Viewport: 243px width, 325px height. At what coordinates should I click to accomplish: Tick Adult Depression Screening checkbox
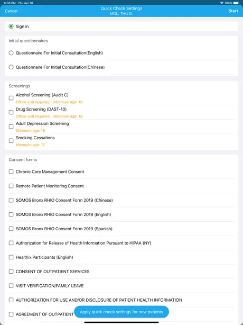tap(11, 127)
